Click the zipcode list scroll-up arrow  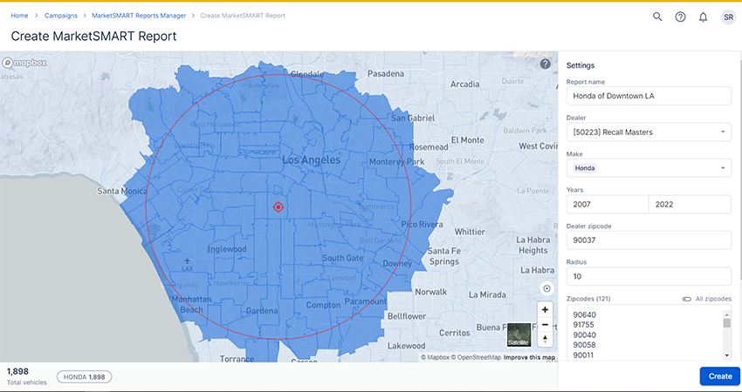(727, 314)
